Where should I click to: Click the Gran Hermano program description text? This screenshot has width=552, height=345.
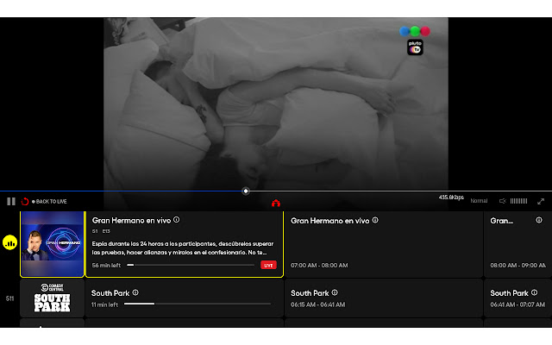[183, 248]
